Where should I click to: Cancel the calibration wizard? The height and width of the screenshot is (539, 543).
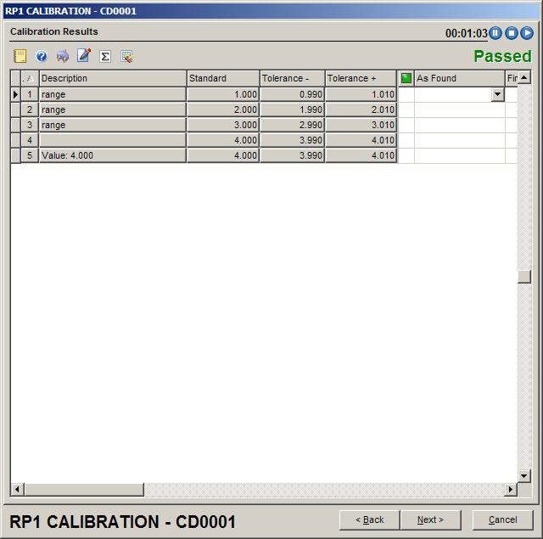tap(503, 520)
